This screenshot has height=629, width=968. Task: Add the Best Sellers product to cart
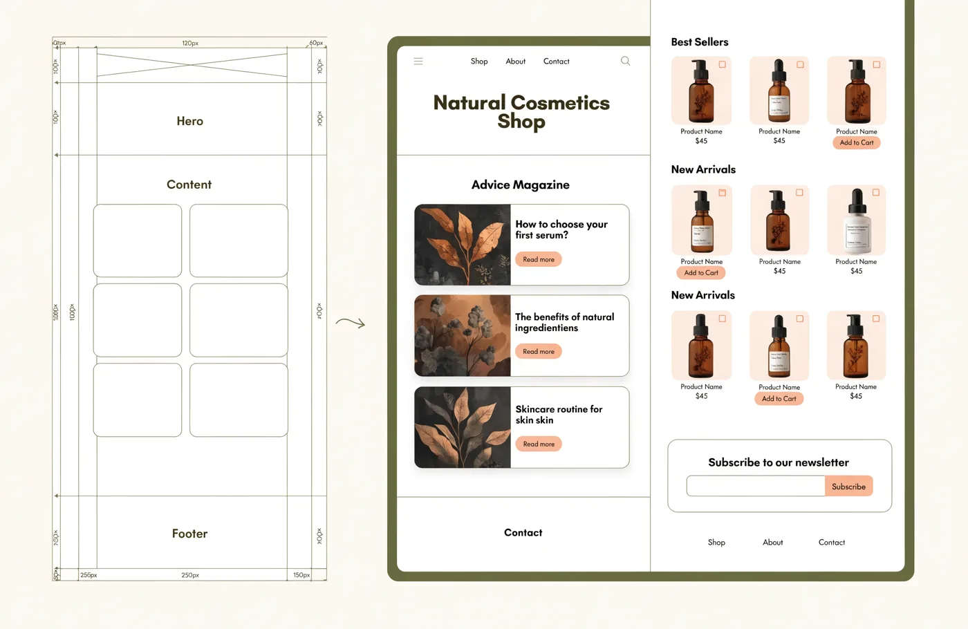(x=857, y=142)
